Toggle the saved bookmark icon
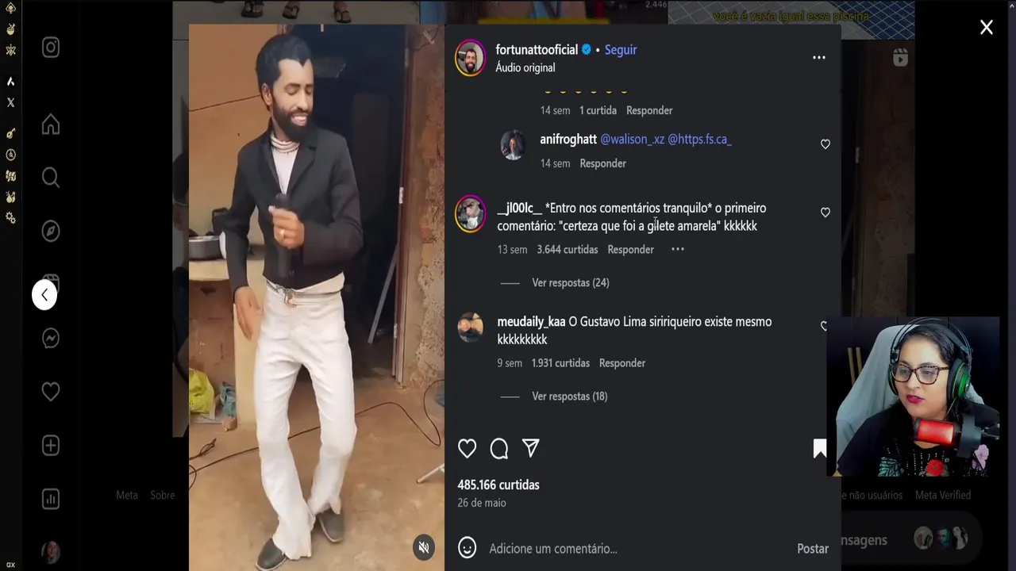The width and height of the screenshot is (1016, 571). coord(820,449)
